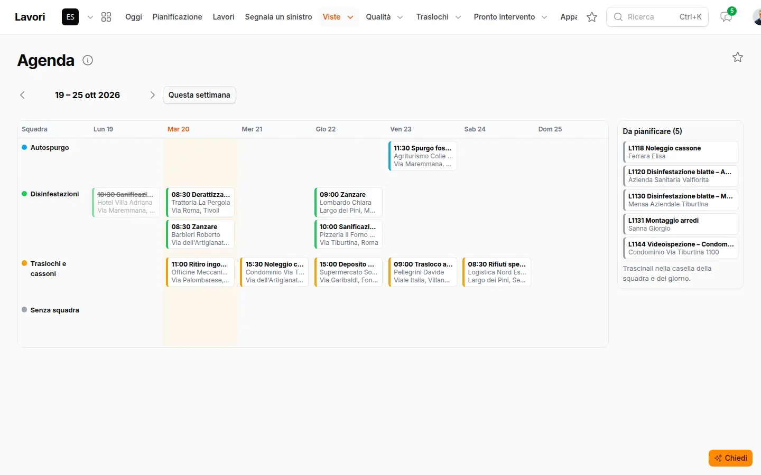Viewport: 761px width, 475px height.
Task: Go to the next week
Action: pos(152,95)
